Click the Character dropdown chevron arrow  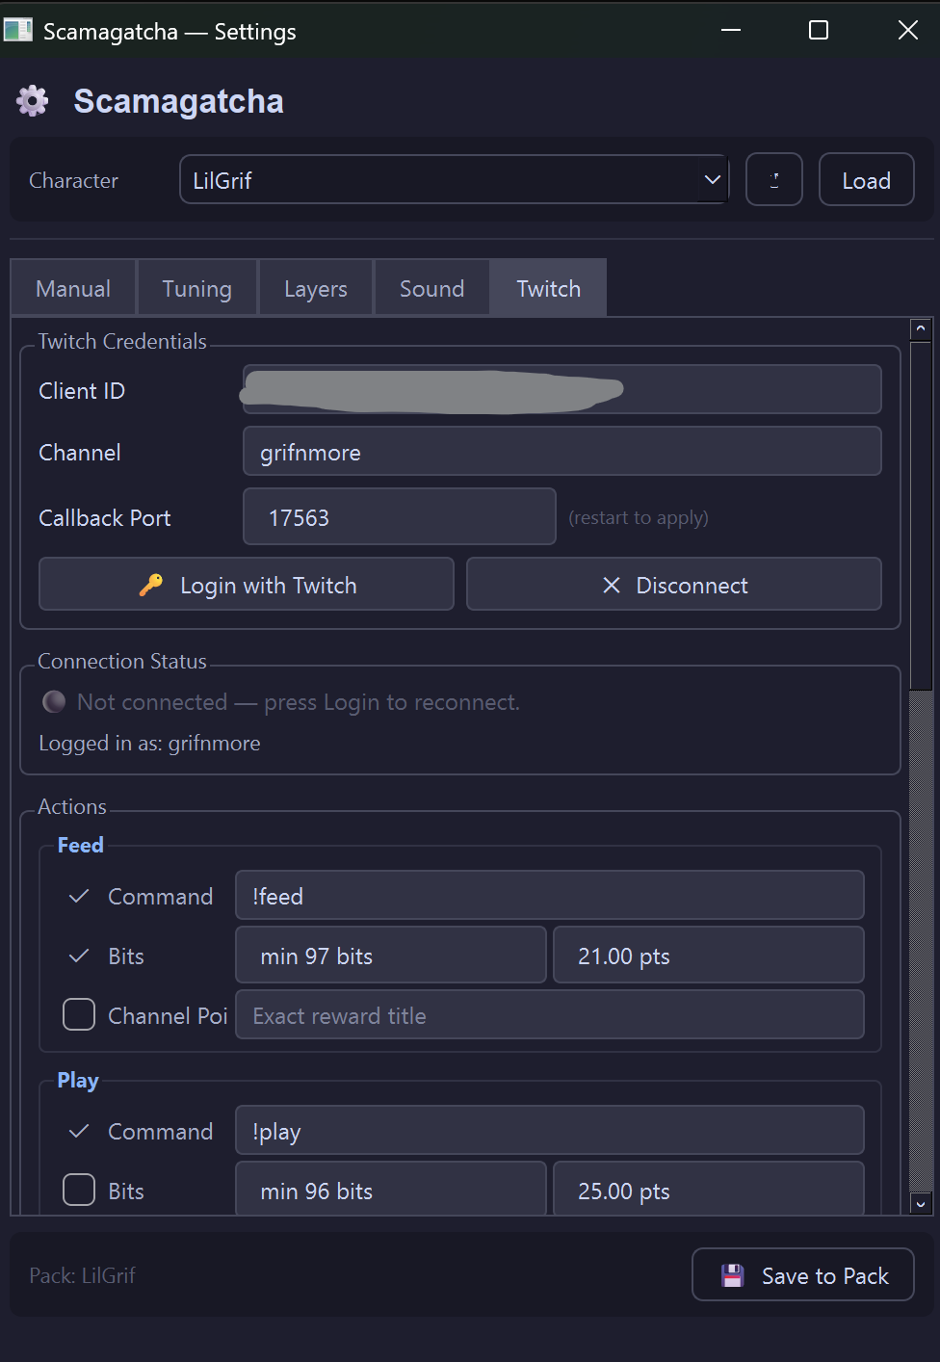[713, 179]
